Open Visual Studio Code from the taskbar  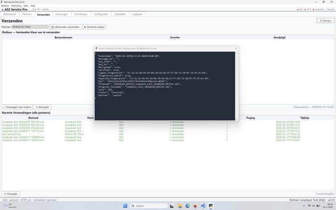(x=203, y=206)
